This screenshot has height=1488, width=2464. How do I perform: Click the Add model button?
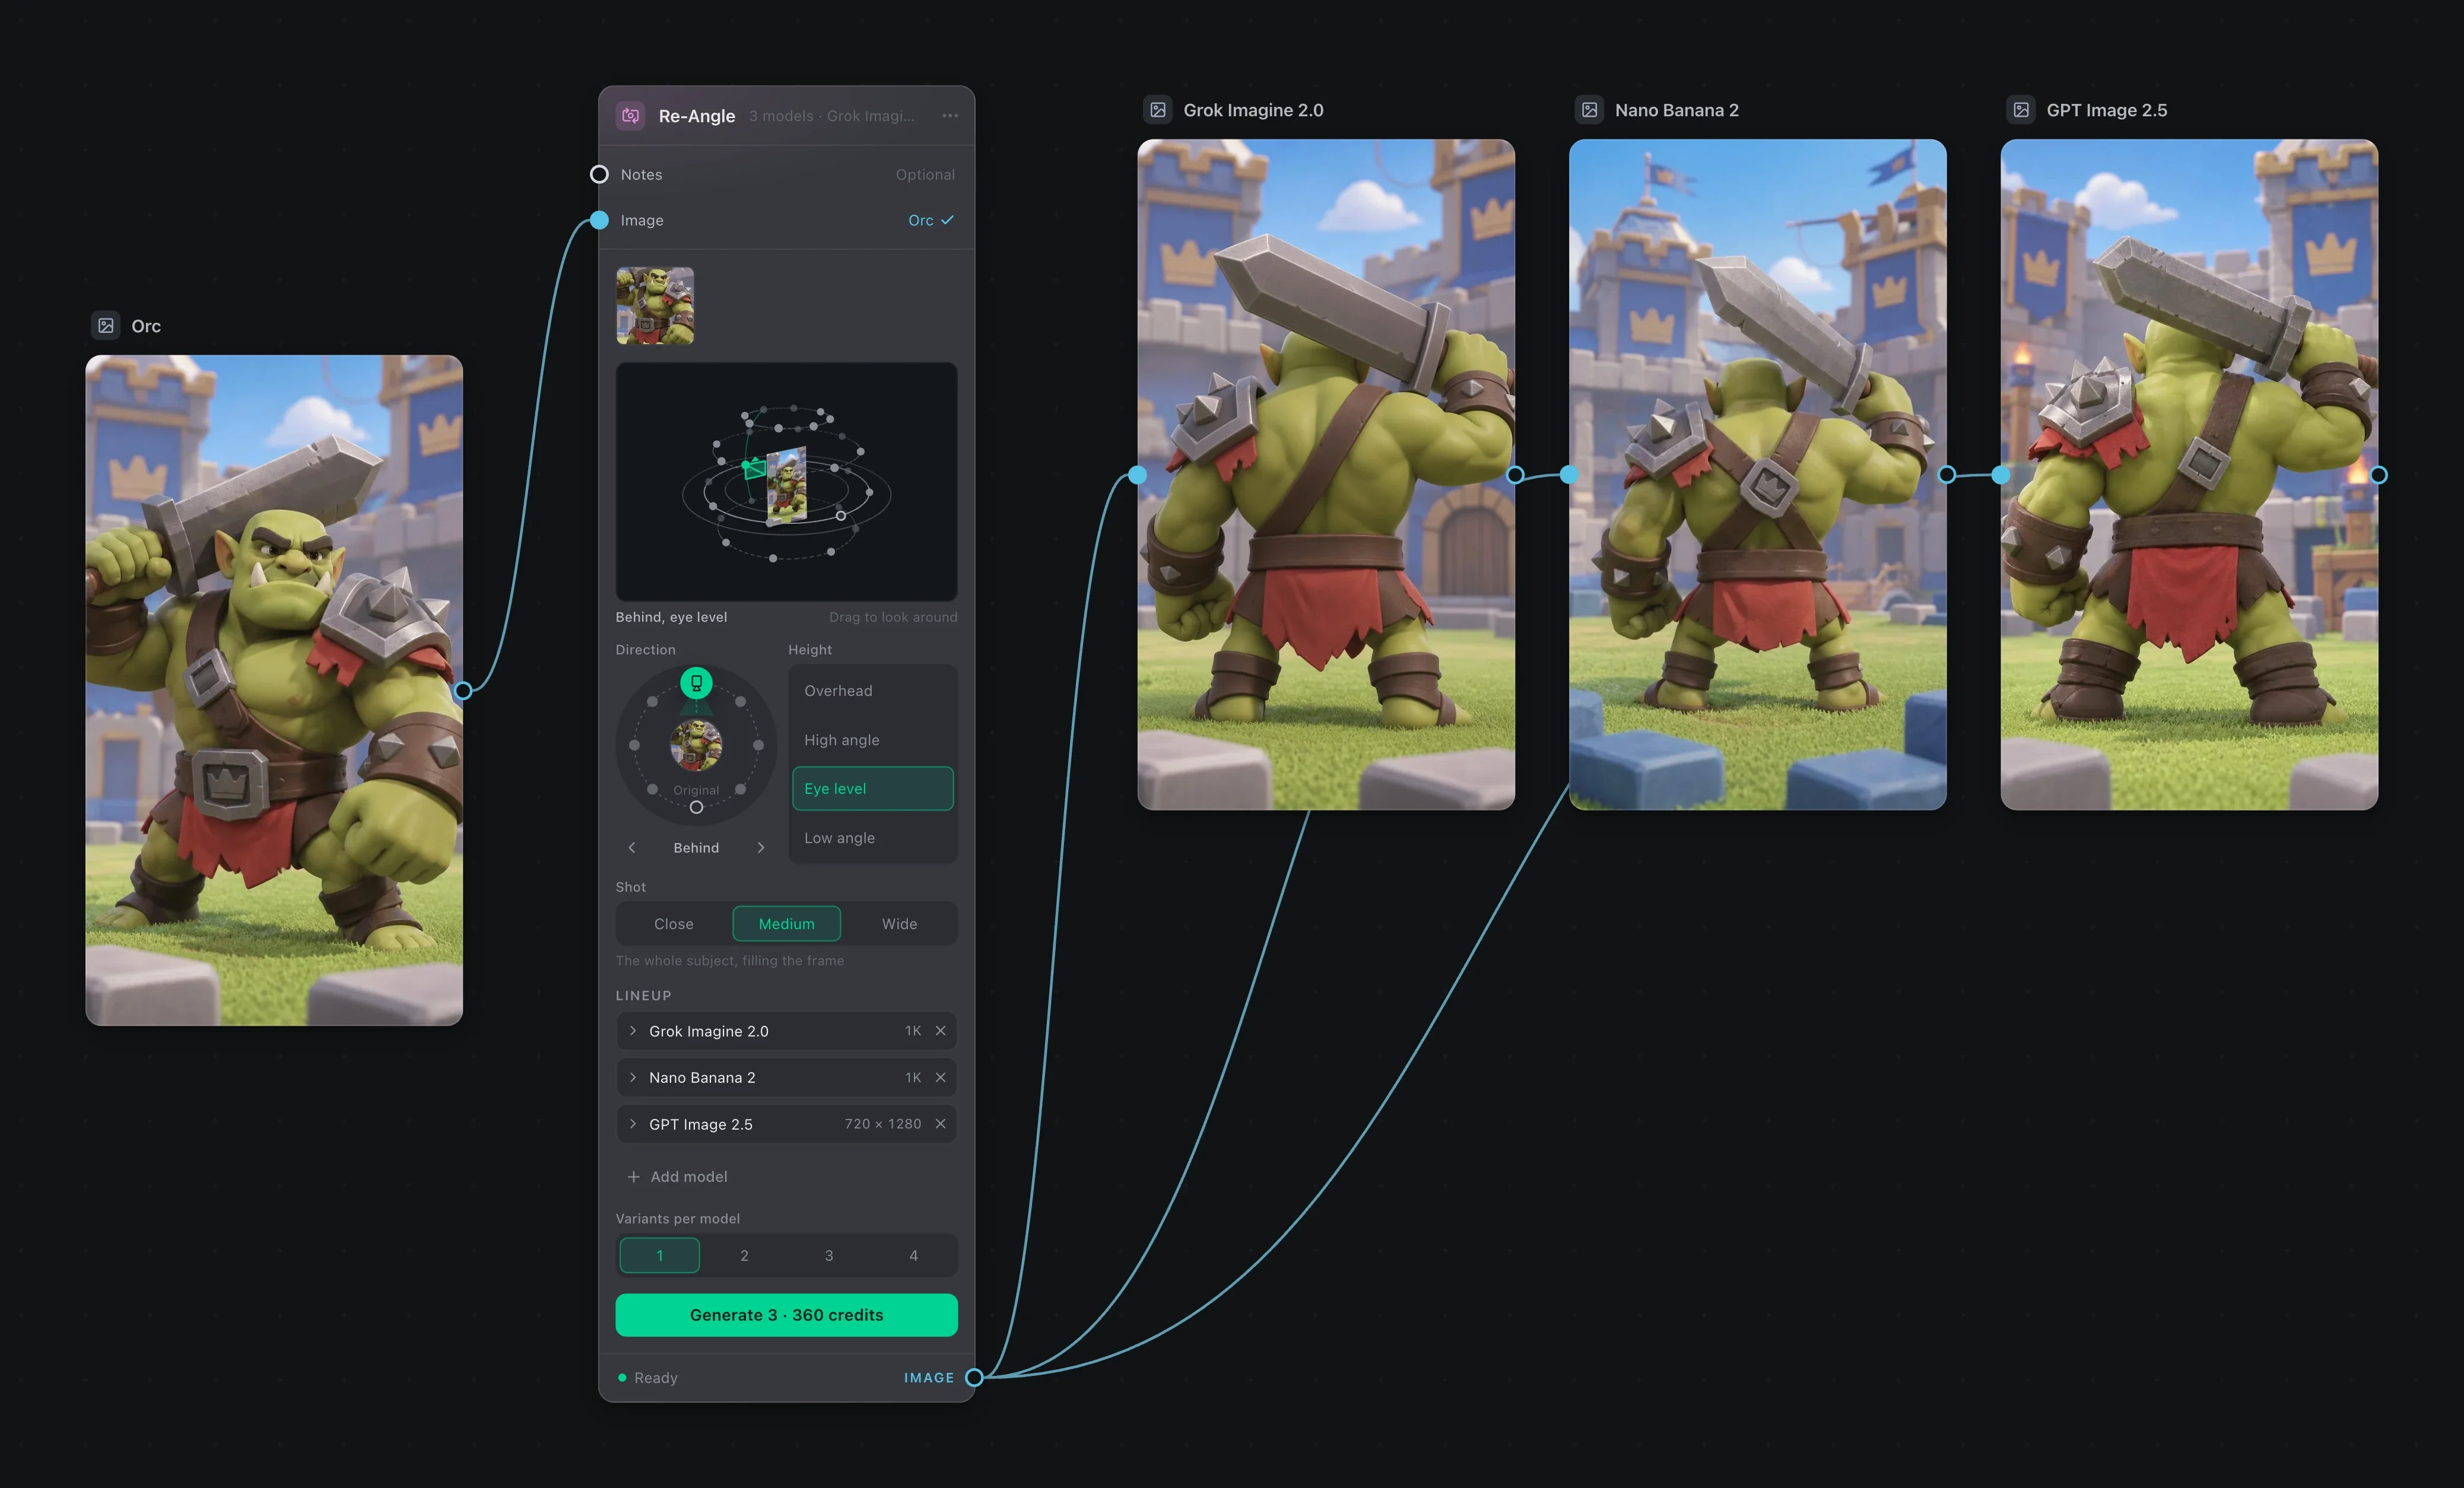pyautogui.click(x=678, y=1177)
